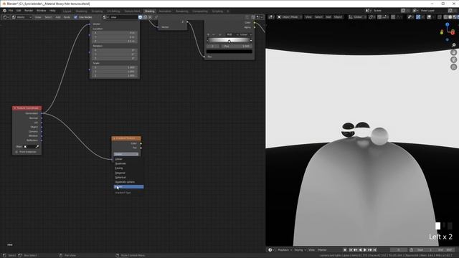Select Spherical in gradient type list

[x=128, y=177]
